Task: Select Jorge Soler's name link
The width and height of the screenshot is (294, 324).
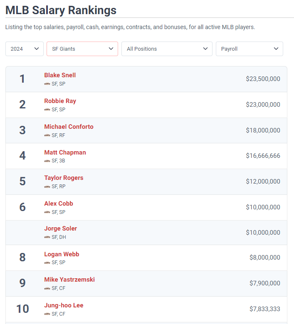Action: [x=61, y=228]
